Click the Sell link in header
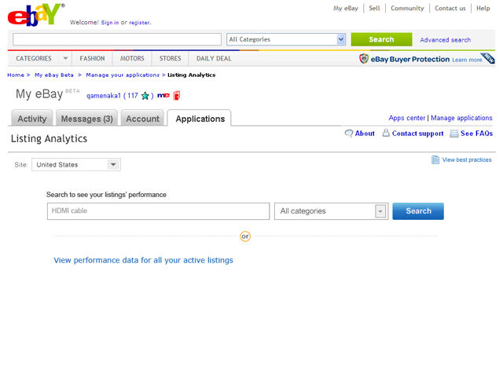This screenshot has width=503, height=377. pyautogui.click(x=374, y=9)
